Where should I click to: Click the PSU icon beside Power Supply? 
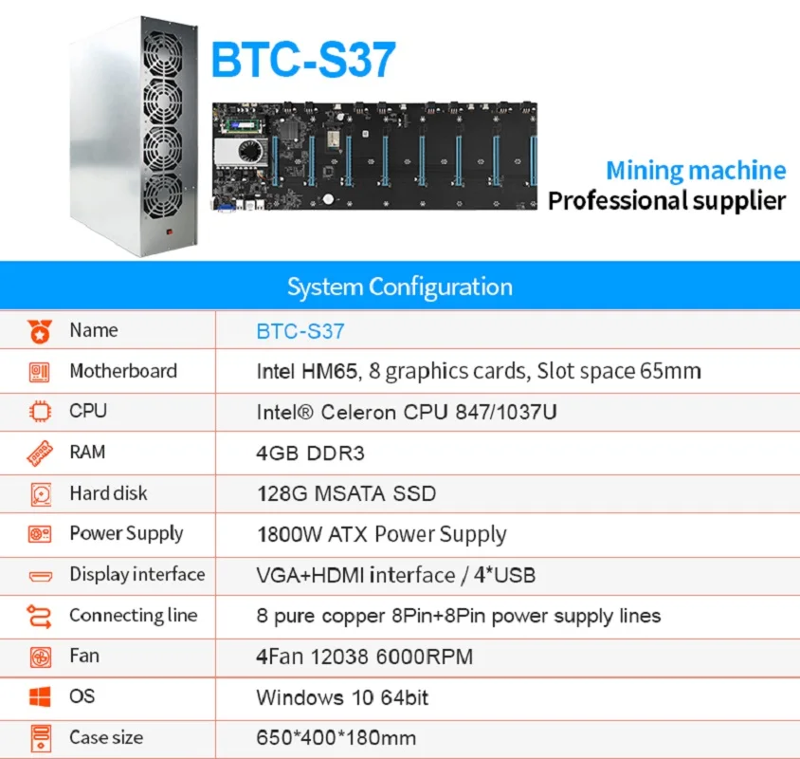40,534
